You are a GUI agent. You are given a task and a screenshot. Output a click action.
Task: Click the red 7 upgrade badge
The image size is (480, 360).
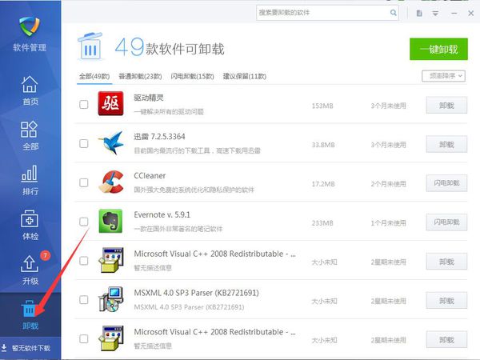45,255
